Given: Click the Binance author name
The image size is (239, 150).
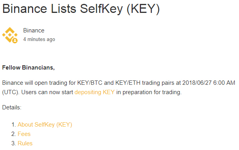Looking at the screenshot, I should tap(34, 30).
